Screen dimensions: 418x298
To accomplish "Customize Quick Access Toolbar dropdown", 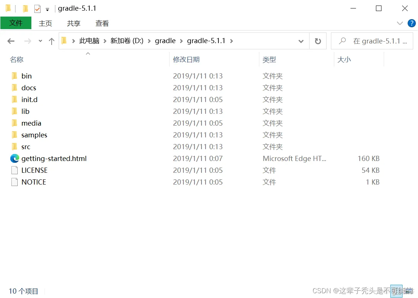I will point(47,10).
